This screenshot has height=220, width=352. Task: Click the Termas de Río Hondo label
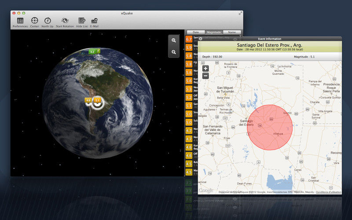[226, 111]
